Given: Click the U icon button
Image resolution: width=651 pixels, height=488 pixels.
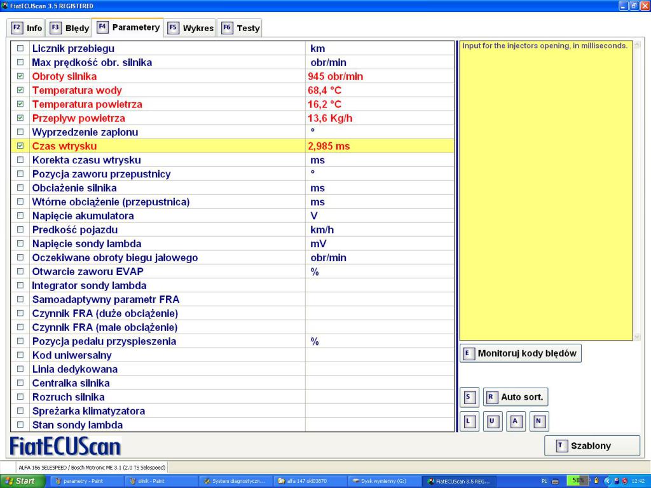Looking at the screenshot, I should (x=492, y=421).
